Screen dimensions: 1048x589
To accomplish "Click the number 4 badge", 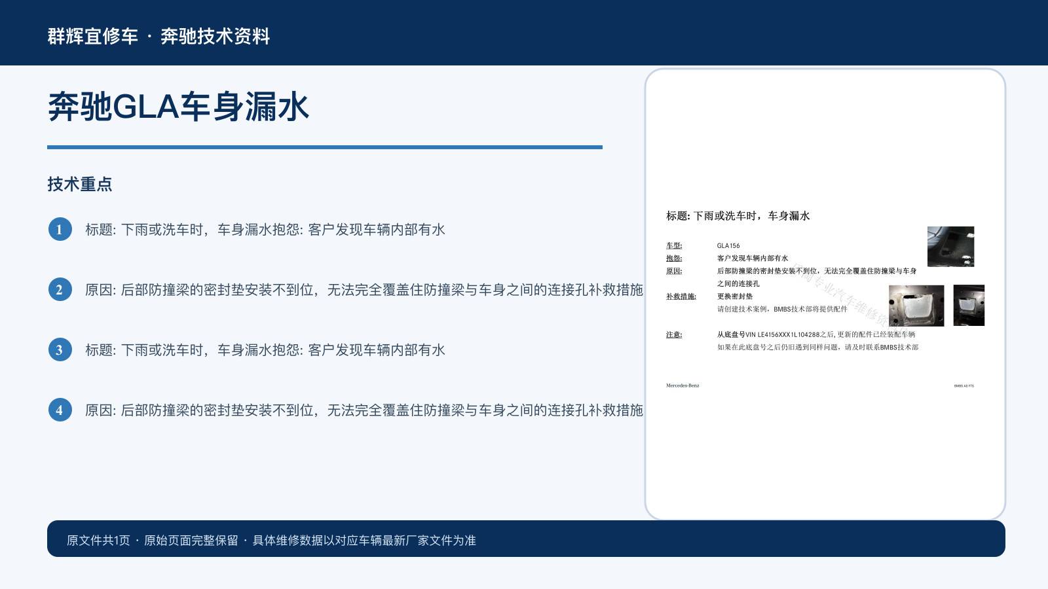I will click(60, 410).
